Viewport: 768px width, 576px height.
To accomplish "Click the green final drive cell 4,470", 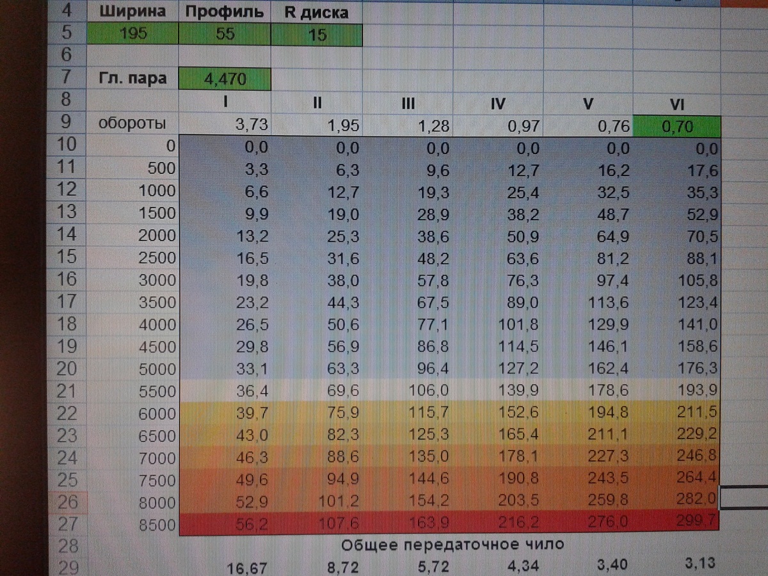I will click(224, 79).
